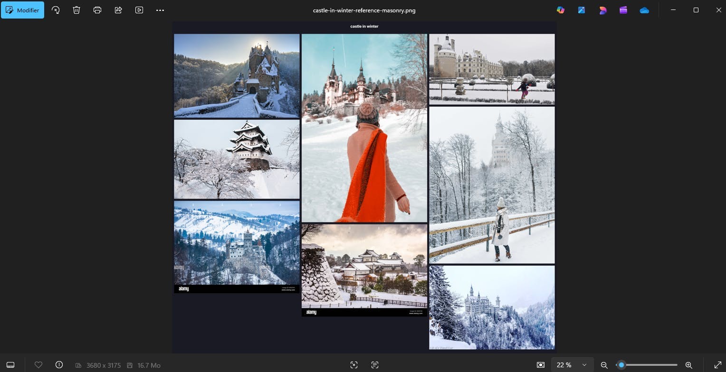Viewport: 726px width, 372px height.
Task: Open the share icon in the top toolbar
Action: pos(118,10)
